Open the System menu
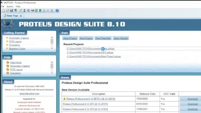Viewport: 201px width, 113px height. pos(10,6)
